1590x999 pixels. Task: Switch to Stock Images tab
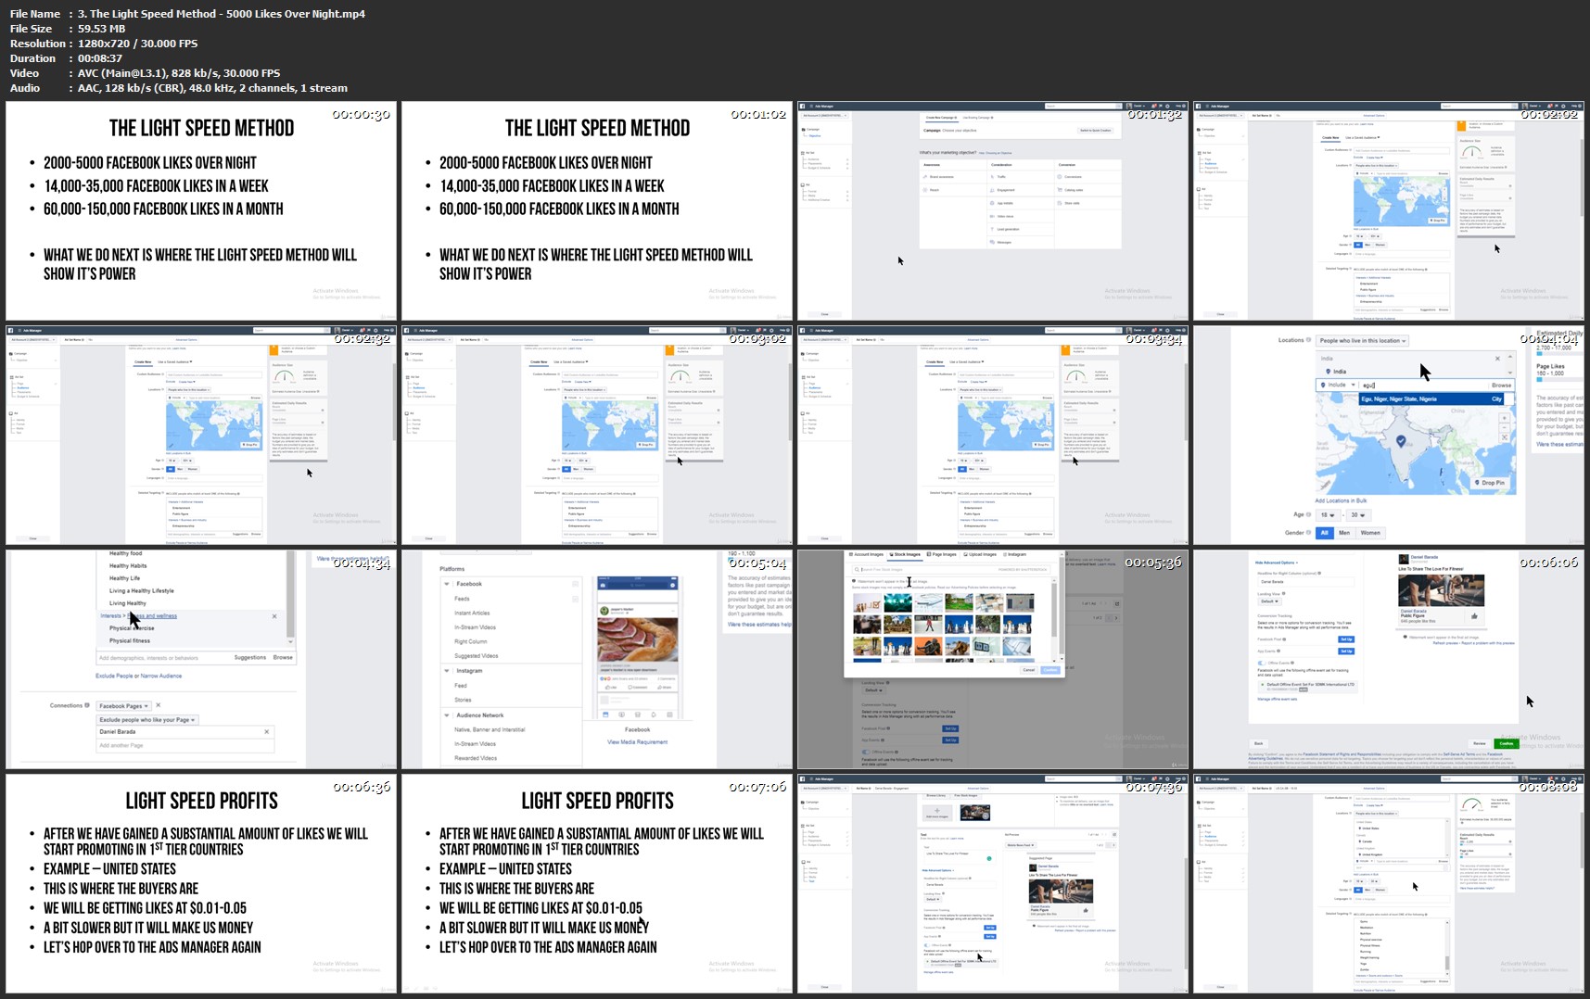point(905,554)
